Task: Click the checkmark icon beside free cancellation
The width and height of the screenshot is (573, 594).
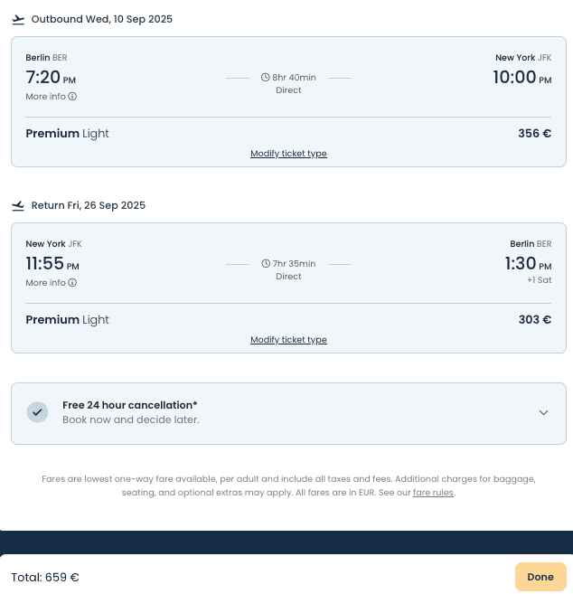Action: [x=37, y=412]
